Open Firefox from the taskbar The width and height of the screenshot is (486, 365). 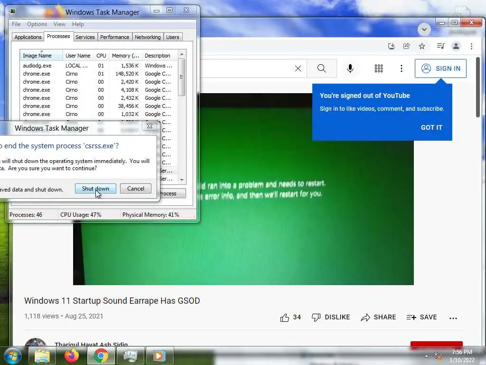pyautogui.click(x=72, y=355)
